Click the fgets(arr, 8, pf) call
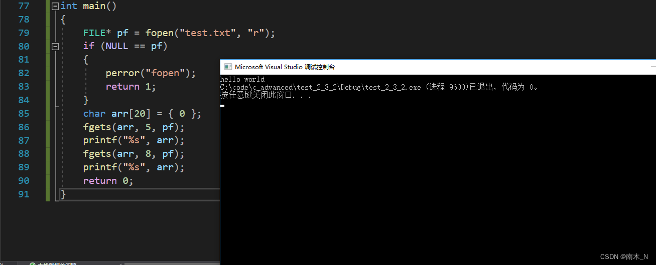 (134, 154)
